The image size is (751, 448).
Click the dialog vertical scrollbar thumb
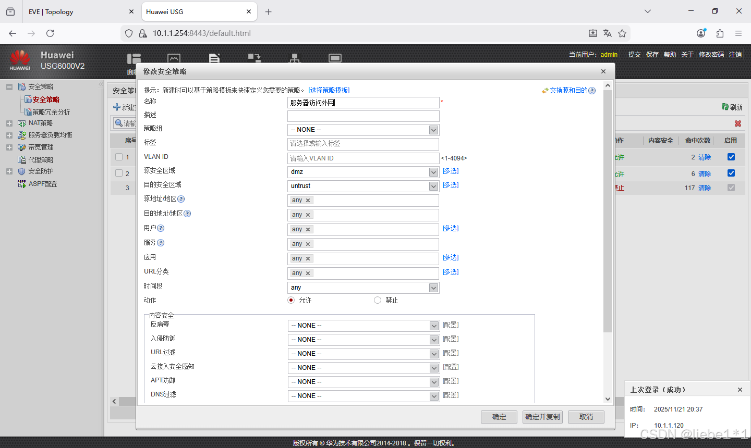pos(608,211)
